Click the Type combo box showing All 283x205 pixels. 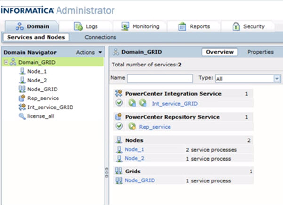(248, 79)
